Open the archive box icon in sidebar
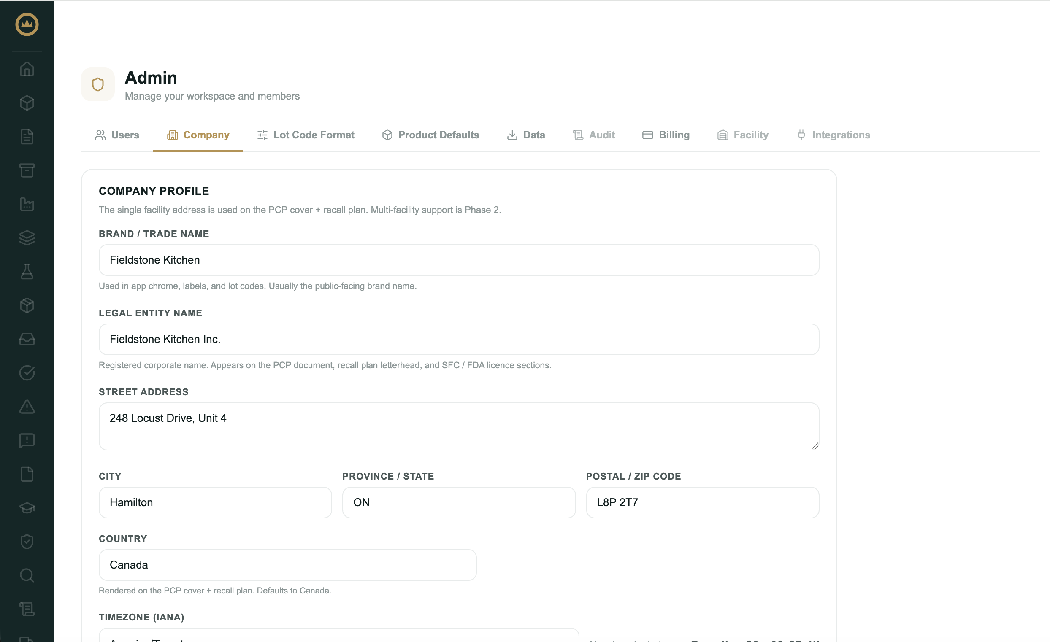This screenshot has height=642, width=1050. (x=27, y=170)
